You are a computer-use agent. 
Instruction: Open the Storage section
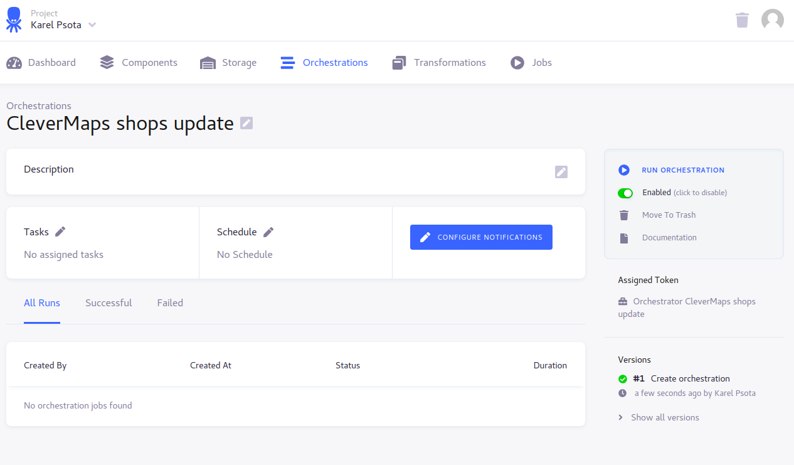pos(228,63)
